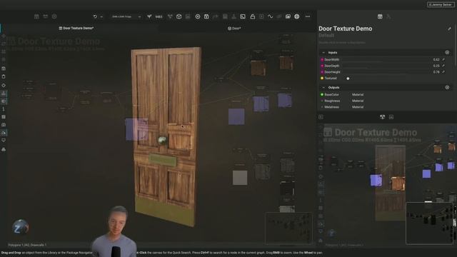This screenshot has width=457, height=257.
Task: Click the view layout icon above the lower graph view
Action: [383, 117]
